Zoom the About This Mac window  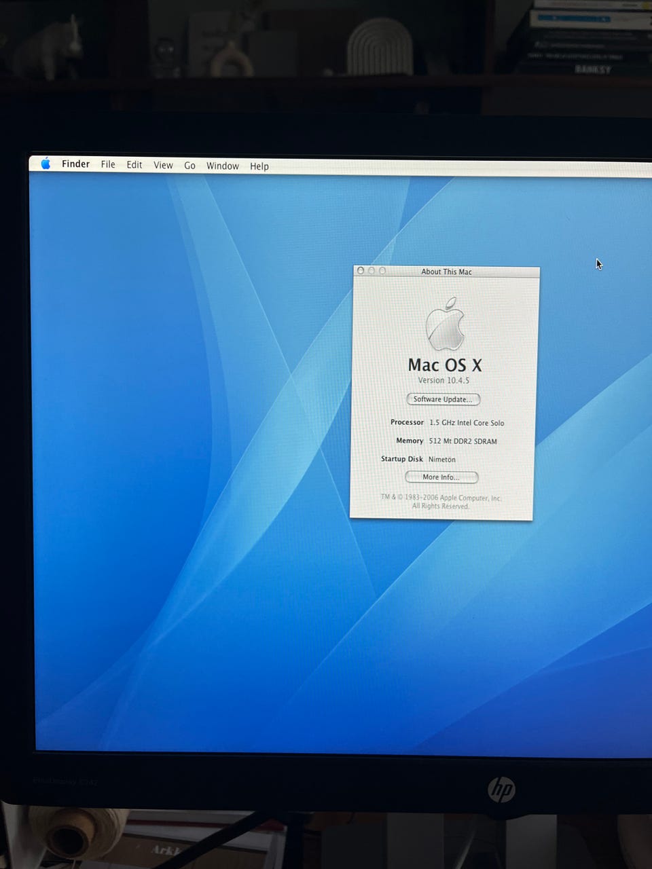382,270
